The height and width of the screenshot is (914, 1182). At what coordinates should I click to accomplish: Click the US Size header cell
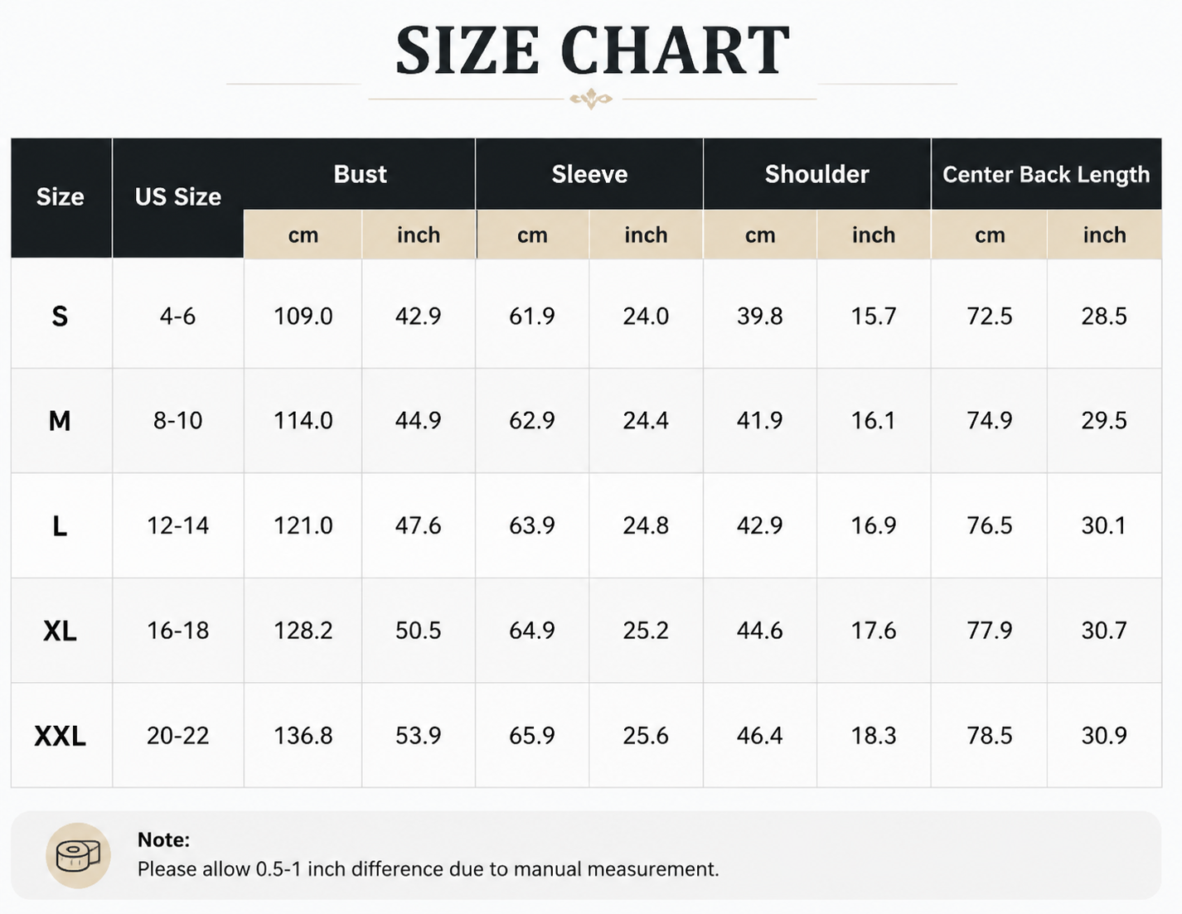coord(178,197)
